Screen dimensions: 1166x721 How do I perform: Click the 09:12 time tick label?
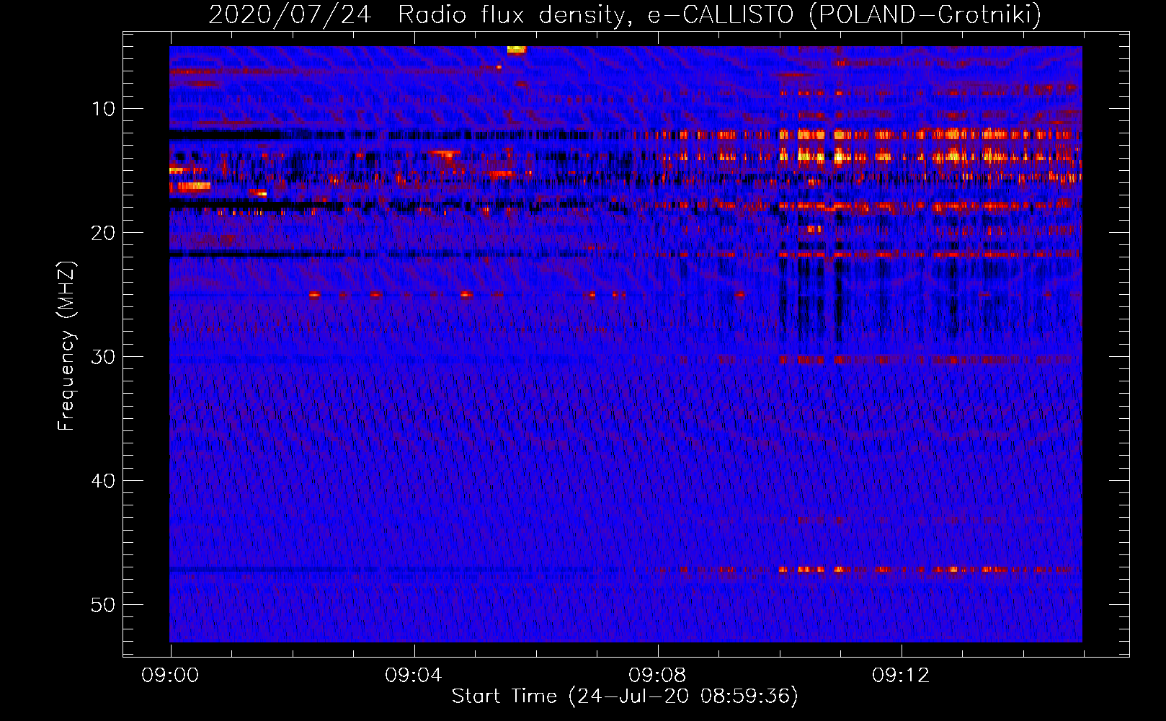pyautogui.click(x=901, y=676)
